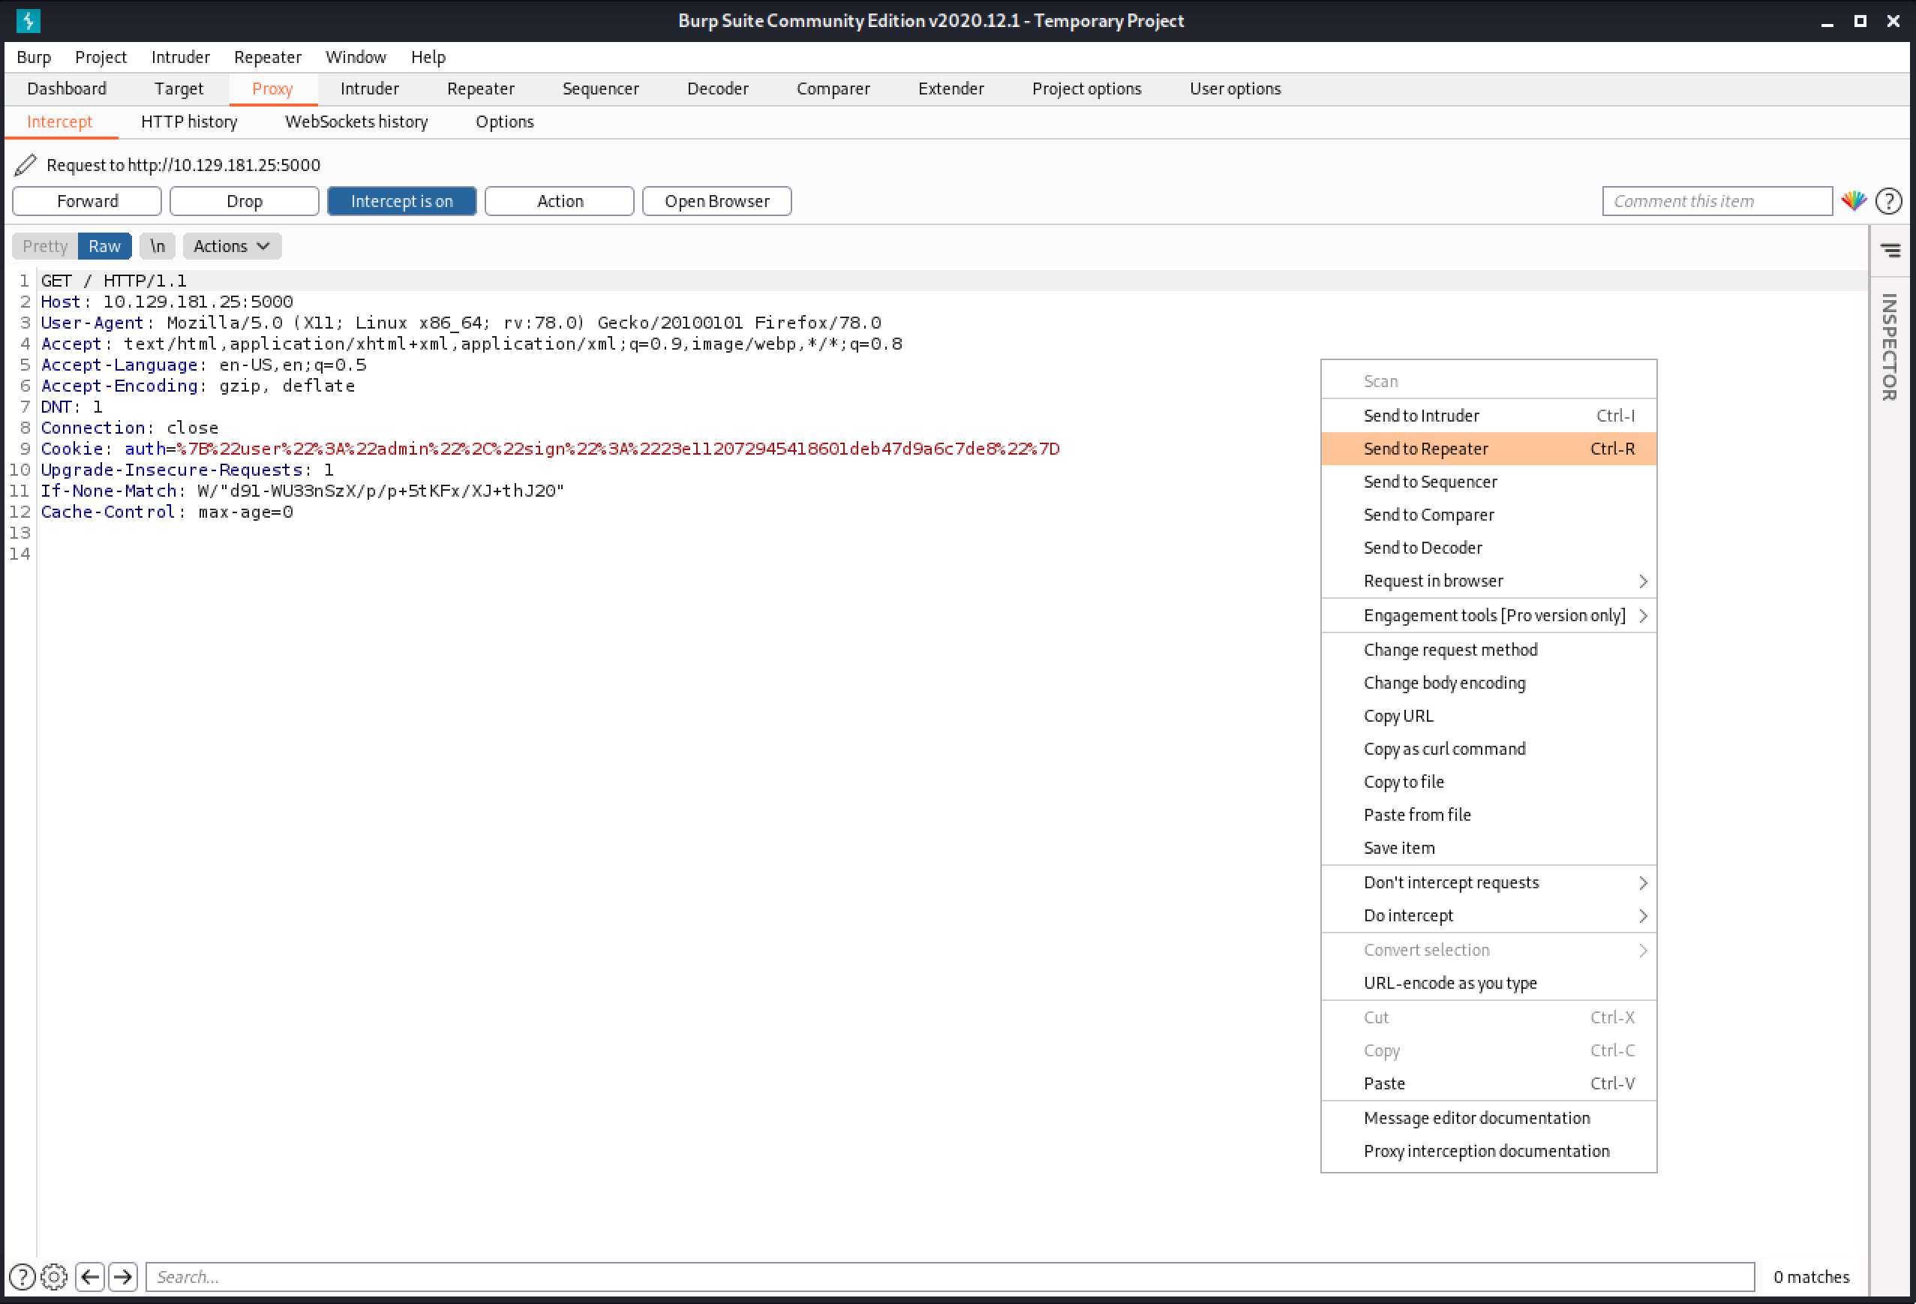Screen dimensions: 1916x1304
Task: Open the search settings gear icon
Action: (x=53, y=1277)
